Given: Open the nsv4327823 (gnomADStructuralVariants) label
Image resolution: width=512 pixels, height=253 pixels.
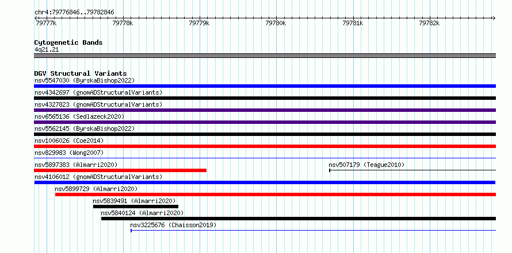Looking at the screenshot, I should [98, 104].
